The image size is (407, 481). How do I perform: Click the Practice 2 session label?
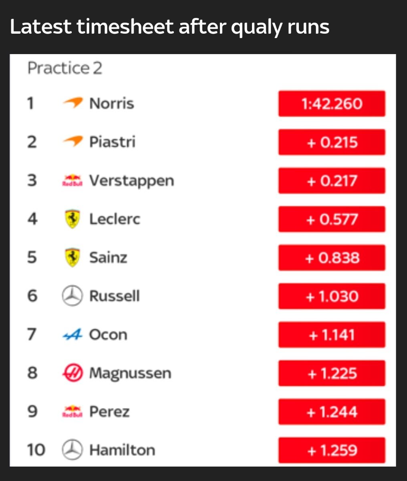pyautogui.click(x=65, y=68)
